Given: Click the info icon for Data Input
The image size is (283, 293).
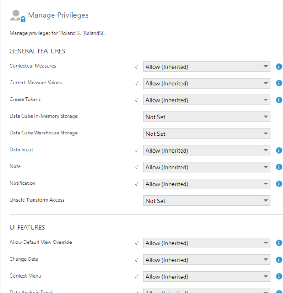Looking at the screenshot, I should point(279,150).
